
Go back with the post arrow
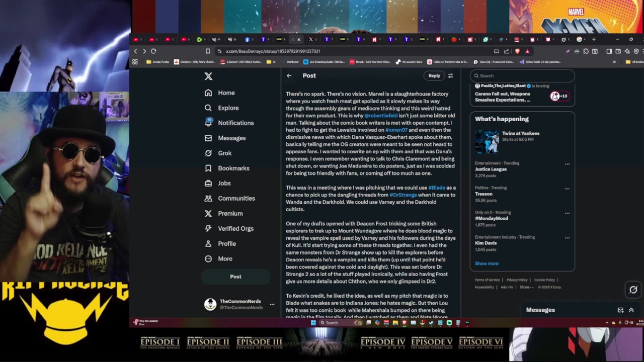pos(289,75)
